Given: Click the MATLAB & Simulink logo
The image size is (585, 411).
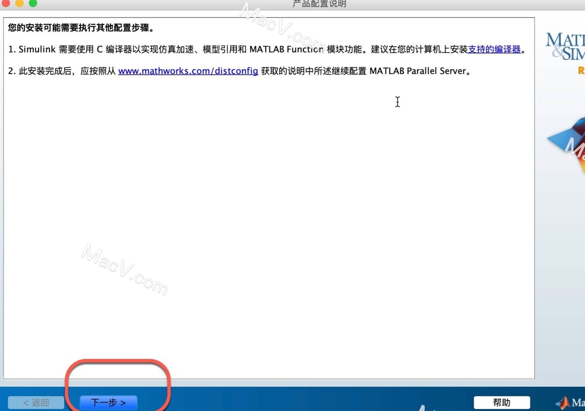Looking at the screenshot, I should click(565, 46).
